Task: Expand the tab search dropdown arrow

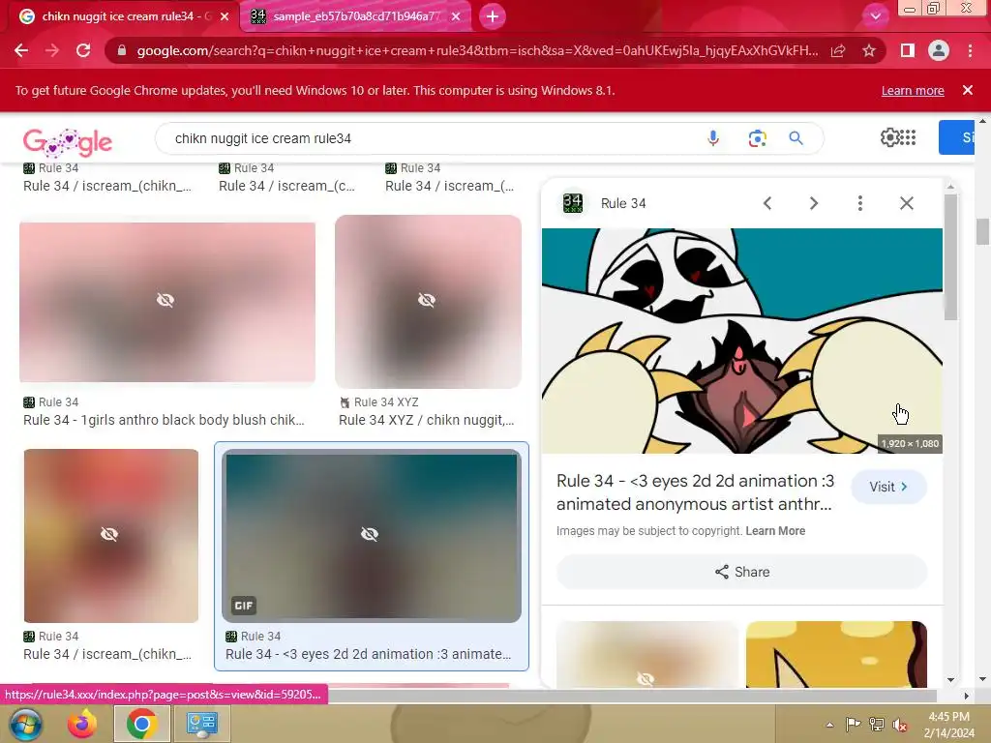Action: click(875, 16)
